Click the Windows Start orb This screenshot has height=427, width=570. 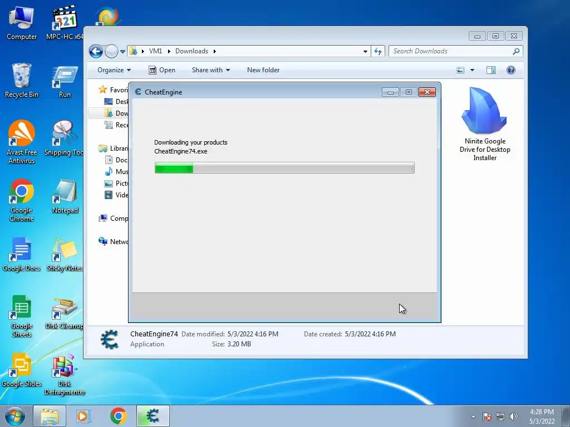15,416
